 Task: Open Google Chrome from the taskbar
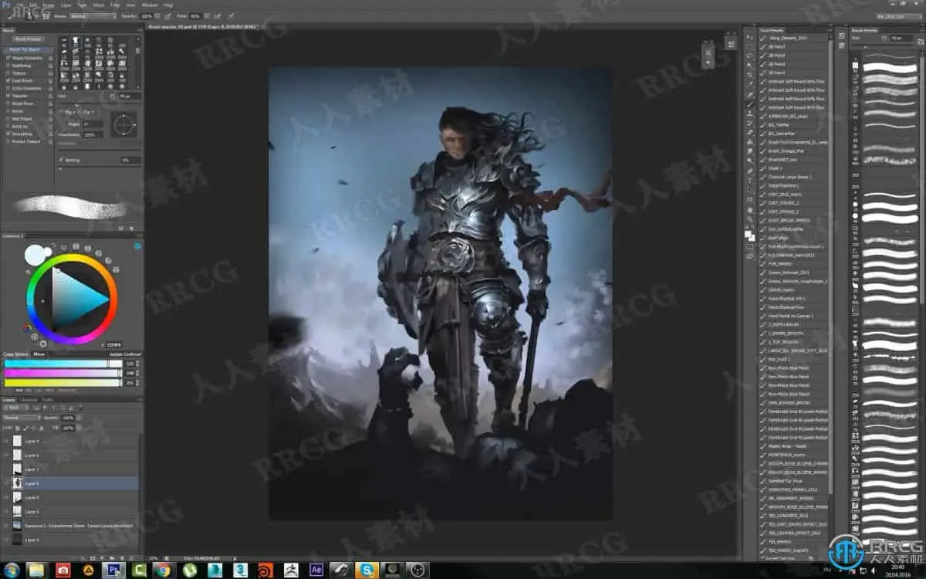click(x=162, y=570)
